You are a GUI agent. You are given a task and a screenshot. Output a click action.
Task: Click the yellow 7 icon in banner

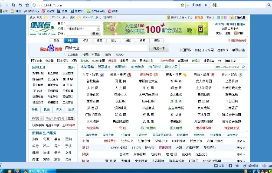(200, 28)
